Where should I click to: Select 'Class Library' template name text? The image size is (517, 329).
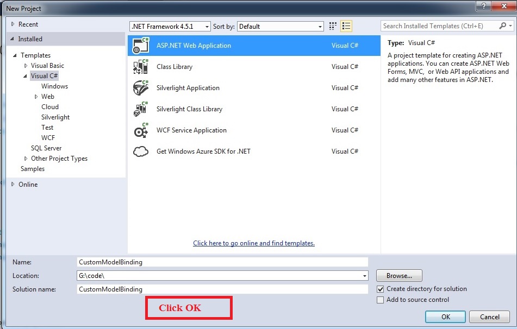[x=175, y=67]
